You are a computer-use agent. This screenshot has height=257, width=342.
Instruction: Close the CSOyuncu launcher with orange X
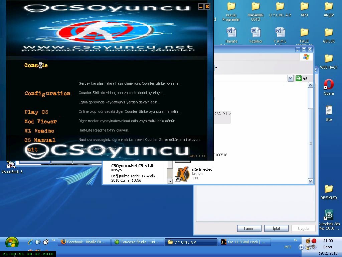coord(207,7)
